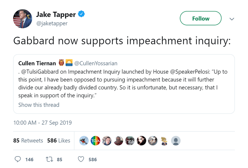Open the @CullenYossarian handle in quoted tweet

tap(96, 64)
